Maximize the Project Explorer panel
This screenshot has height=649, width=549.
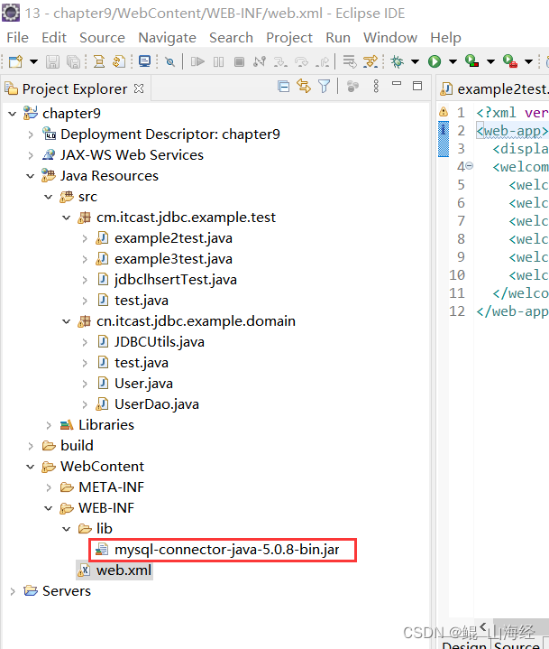click(x=417, y=86)
